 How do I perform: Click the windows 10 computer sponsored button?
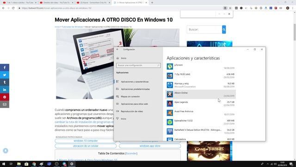tap(86, 141)
